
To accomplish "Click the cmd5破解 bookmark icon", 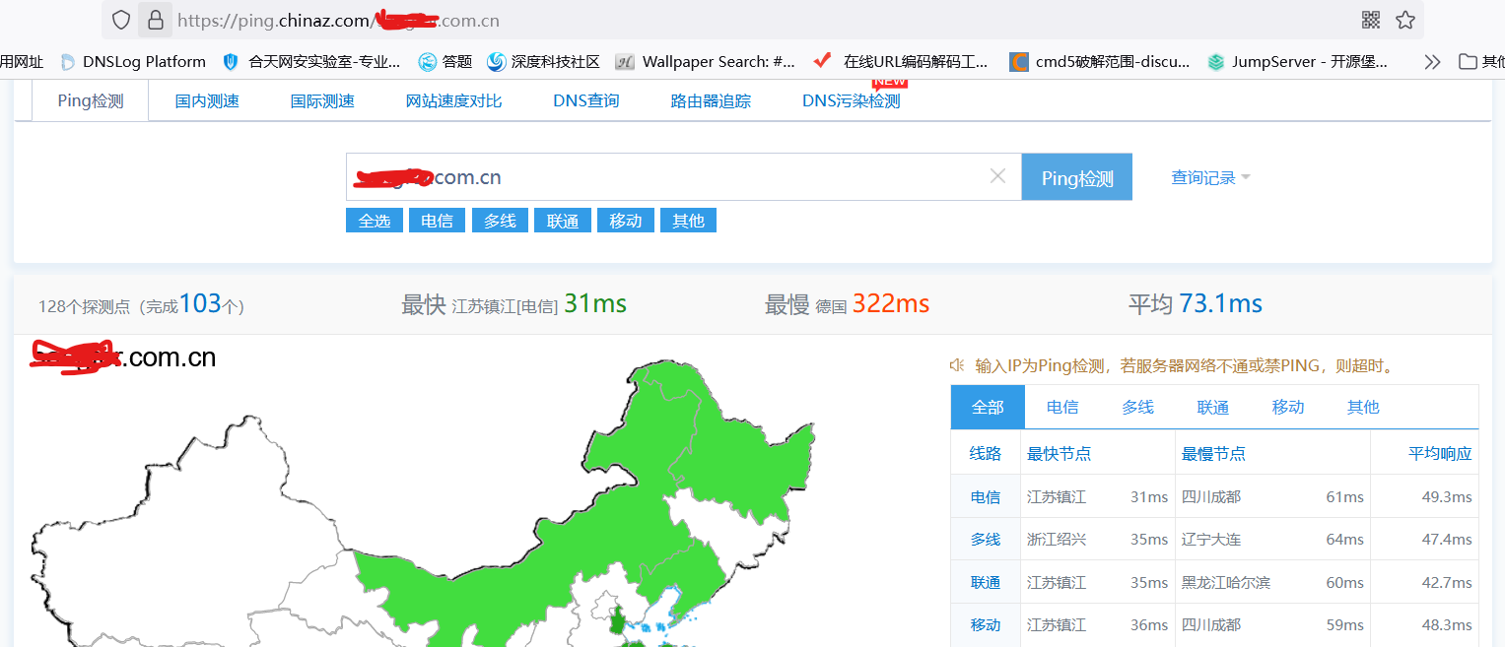I will point(1018,61).
